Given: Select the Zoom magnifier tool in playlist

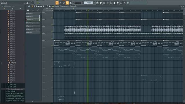Looking at the screenshot, I should point(47,6).
